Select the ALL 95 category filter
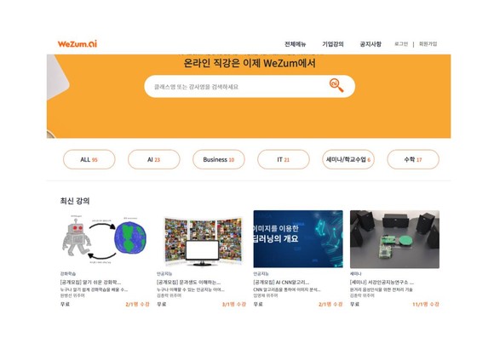This screenshot has width=494, height=349. [89, 159]
